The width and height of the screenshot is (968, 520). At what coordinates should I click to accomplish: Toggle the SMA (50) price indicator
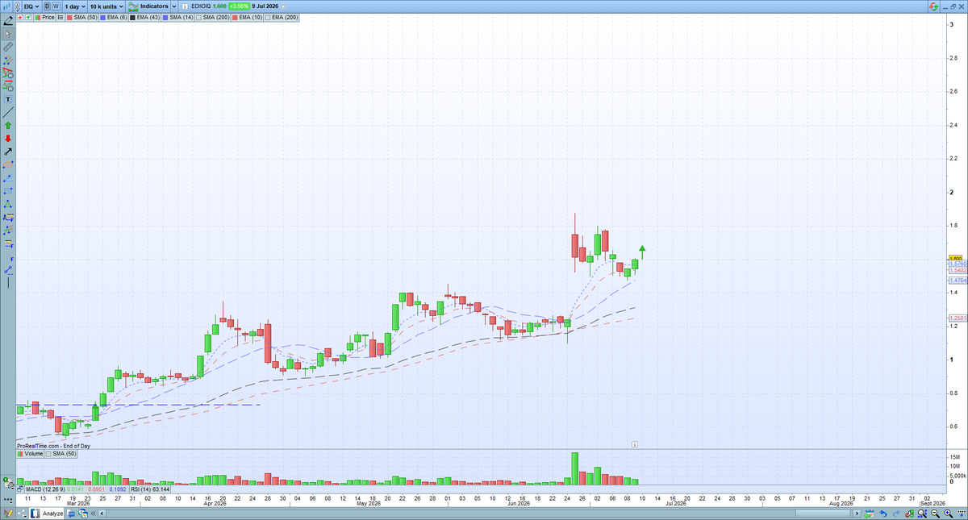pyautogui.click(x=81, y=17)
